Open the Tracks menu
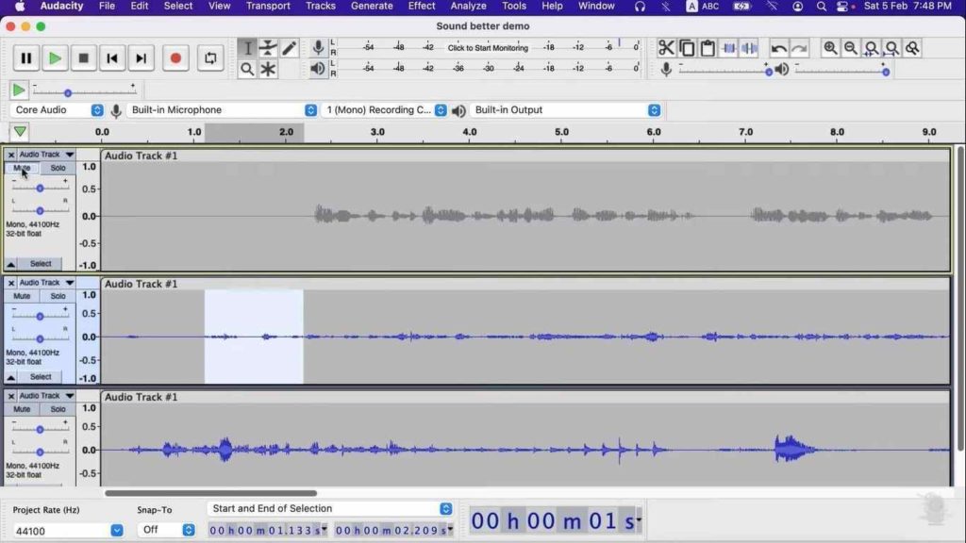This screenshot has width=966, height=543. (x=321, y=7)
